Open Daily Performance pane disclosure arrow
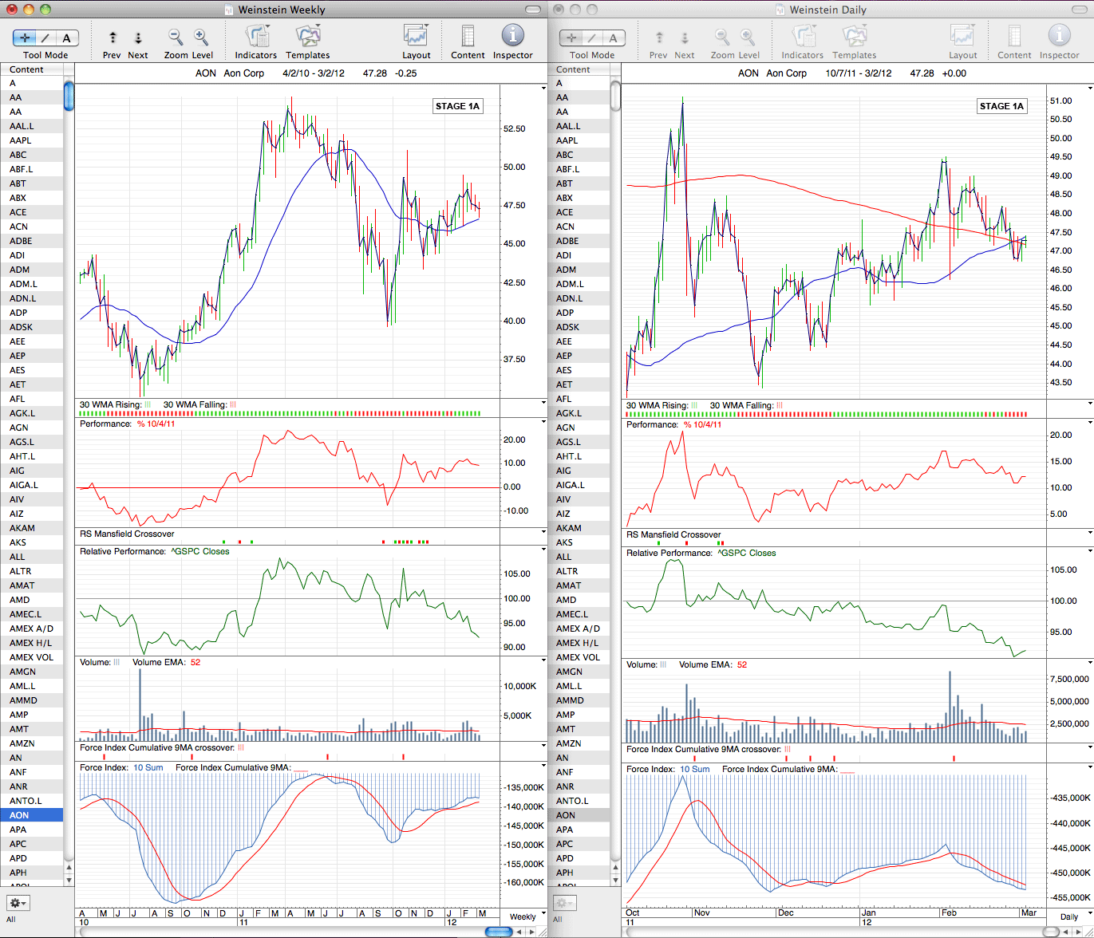Image resolution: width=1094 pixels, height=938 pixels. coord(1090,424)
